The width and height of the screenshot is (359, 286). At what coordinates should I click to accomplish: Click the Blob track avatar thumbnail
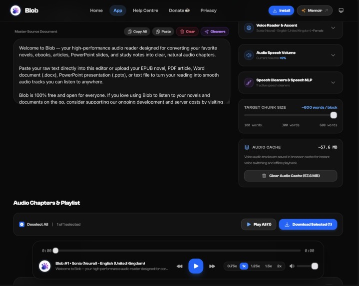pos(44,266)
